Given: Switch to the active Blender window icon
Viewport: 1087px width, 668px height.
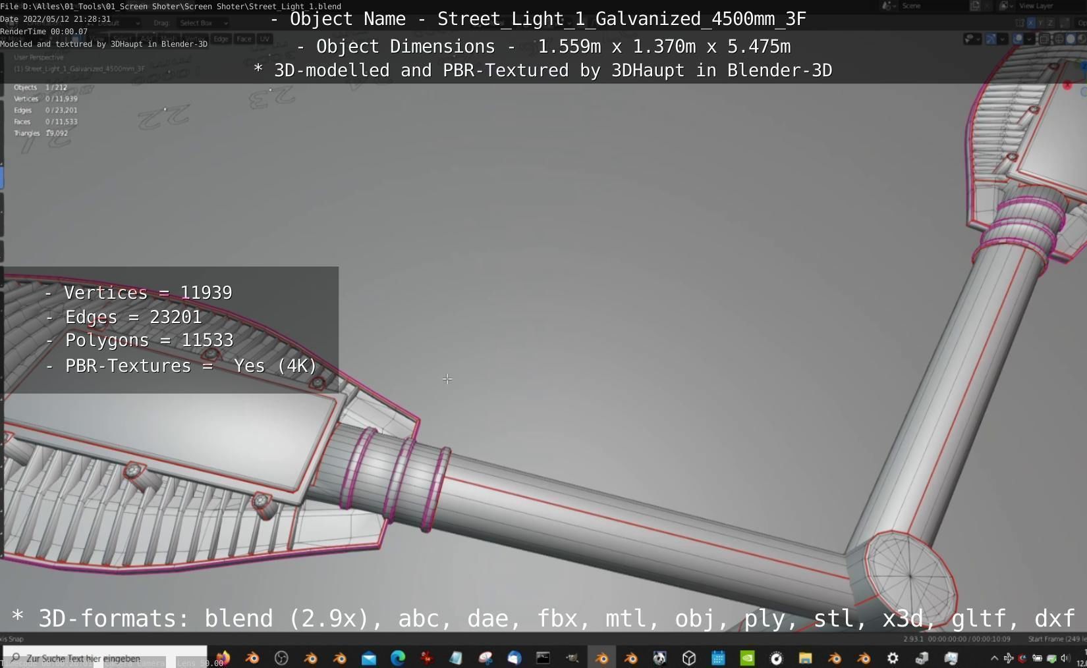Looking at the screenshot, I should pos(601,657).
